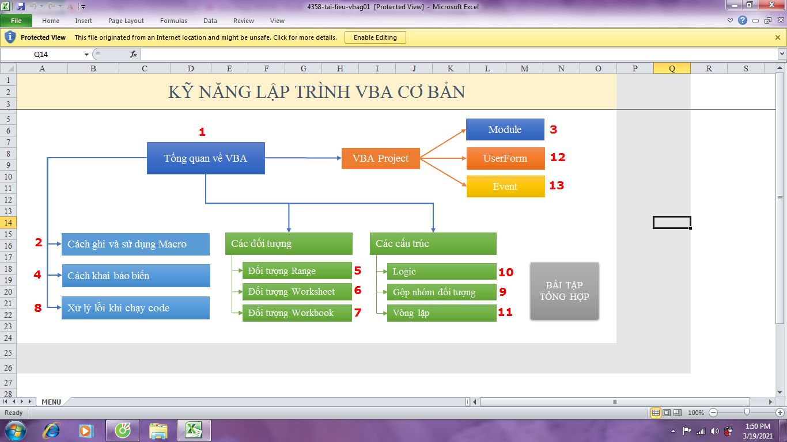This screenshot has width=787, height=442.
Task: Open Internet Explorer from taskbar
Action: (x=52, y=430)
